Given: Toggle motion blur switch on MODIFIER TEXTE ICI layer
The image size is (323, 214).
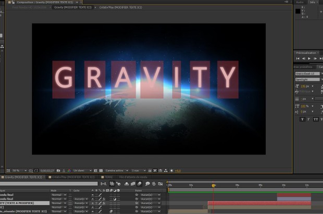Looking at the screenshot, I should [111, 211].
